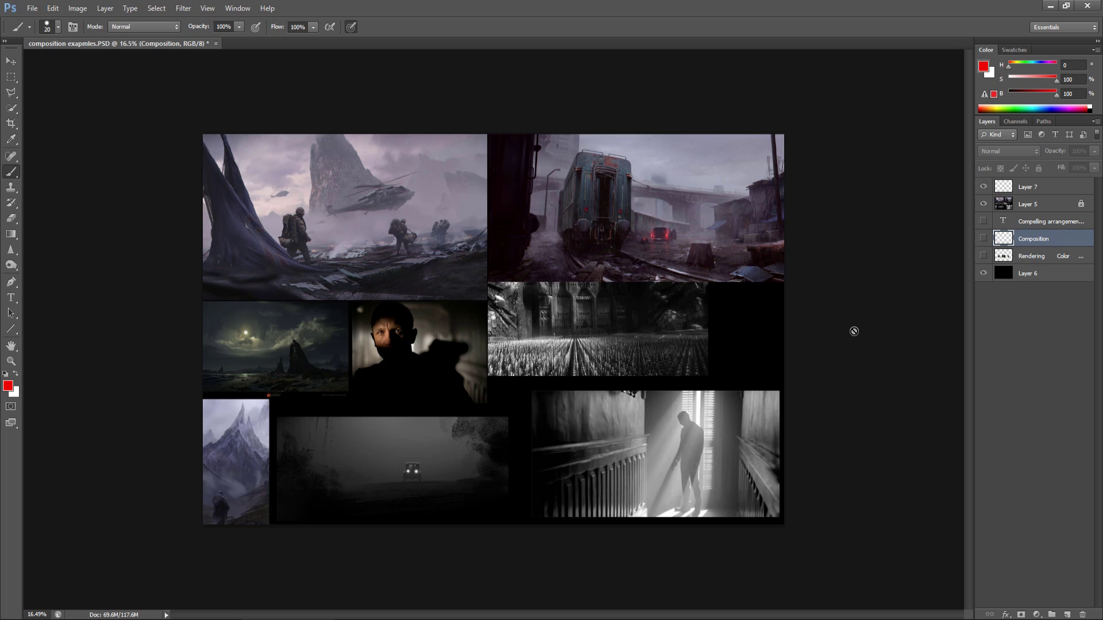The height and width of the screenshot is (620, 1103).
Task: Select the Sharpen tool
Action: point(11,249)
